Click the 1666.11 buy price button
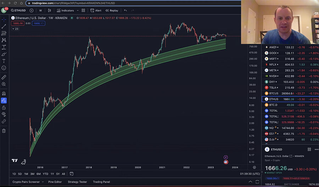Viewport: 319px width, 187px height. click(38, 23)
